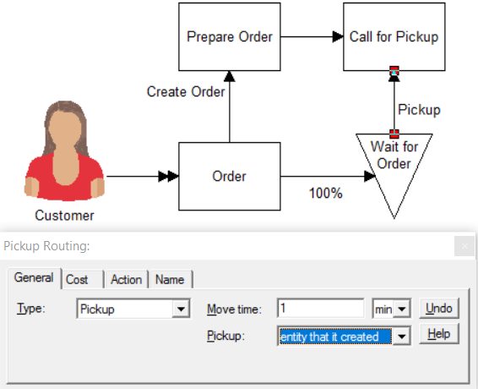
Task: Close the Pickup Routing dialog
Action: [x=464, y=246]
